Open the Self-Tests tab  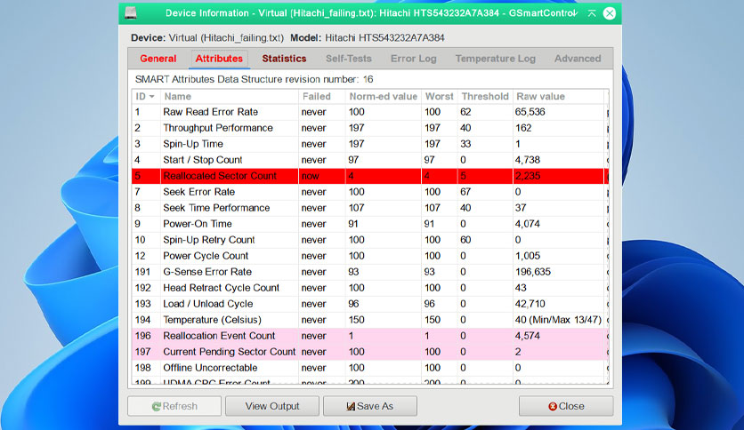coord(349,59)
